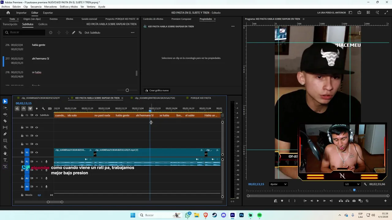Click the translate captions icon
Viewport: 392px width, 220px height.
80,32
